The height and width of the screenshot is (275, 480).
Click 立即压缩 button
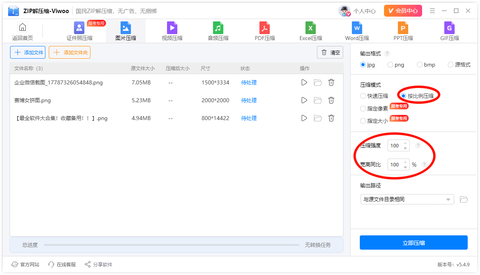click(x=414, y=243)
